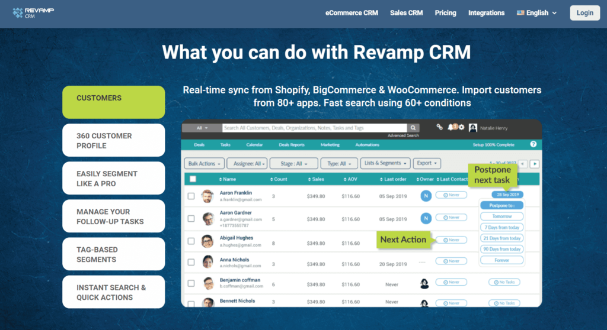Tick checkbox for Benjamin coffman
The height and width of the screenshot is (330, 607).
click(x=191, y=283)
